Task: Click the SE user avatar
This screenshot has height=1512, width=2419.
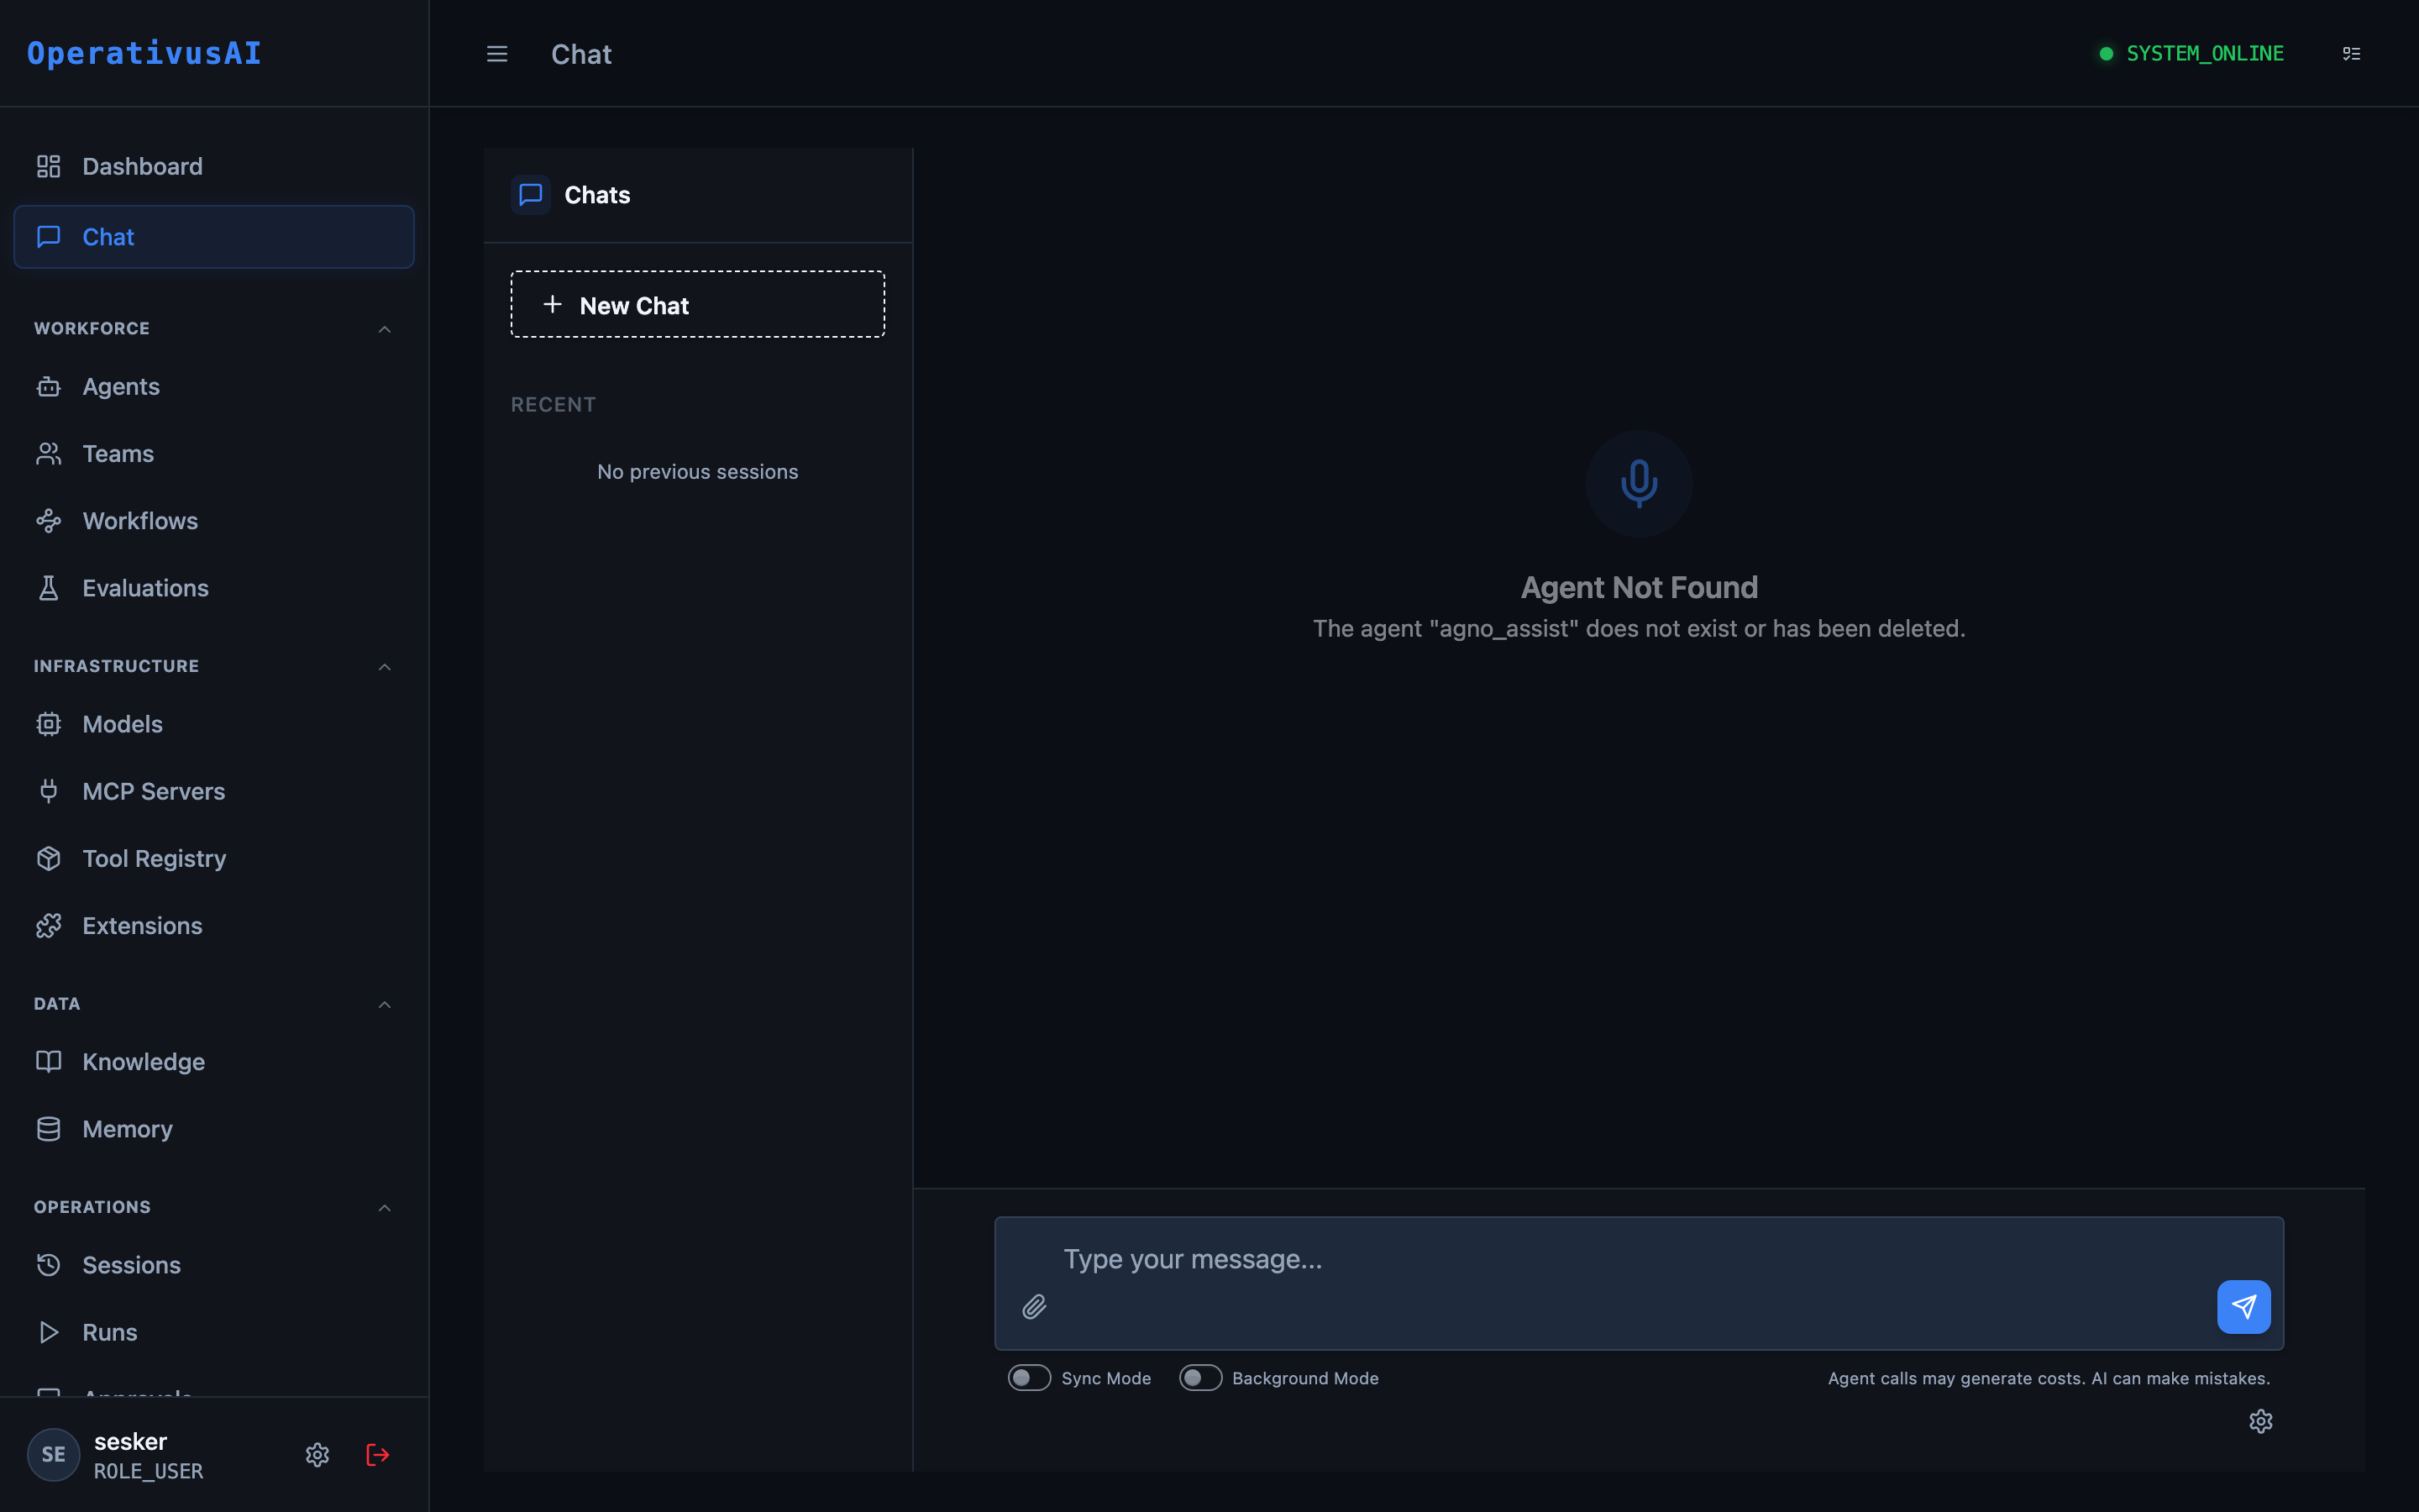Action: point(53,1455)
